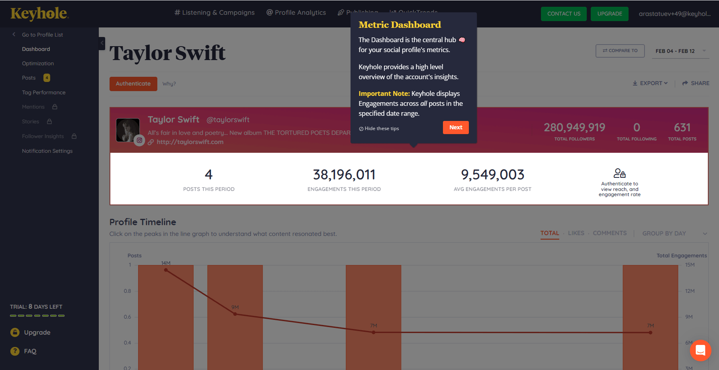Click the Upgrade lock icon in sidebar
Screen dimensions: 719x370
(x=15, y=332)
